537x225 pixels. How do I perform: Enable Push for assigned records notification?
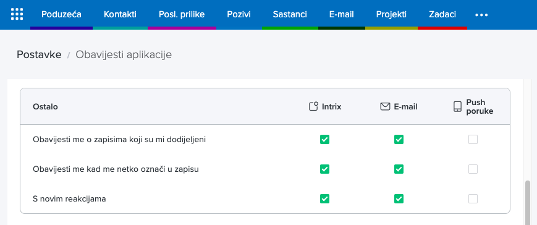pos(473,139)
